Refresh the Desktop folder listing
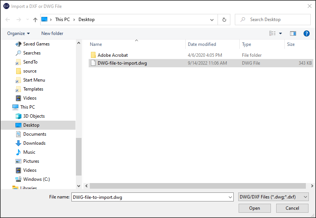316x218 pixels. [x=224, y=20]
